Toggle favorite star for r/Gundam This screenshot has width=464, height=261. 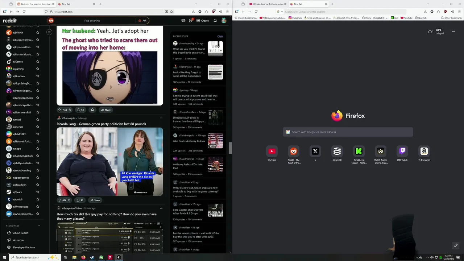click(38, 76)
